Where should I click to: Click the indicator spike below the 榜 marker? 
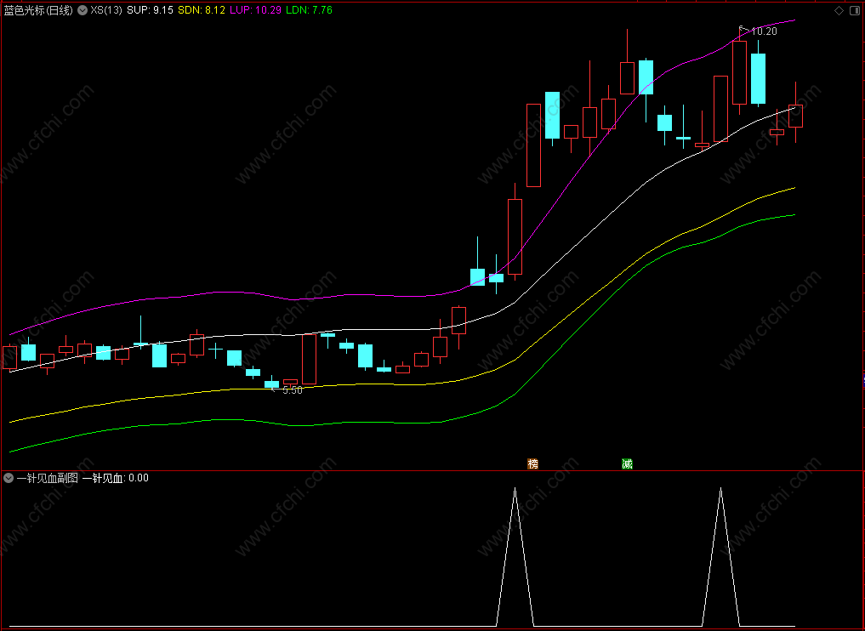click(515, 557)
